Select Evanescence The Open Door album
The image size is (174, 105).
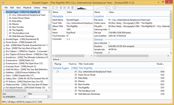coord(24,63)
